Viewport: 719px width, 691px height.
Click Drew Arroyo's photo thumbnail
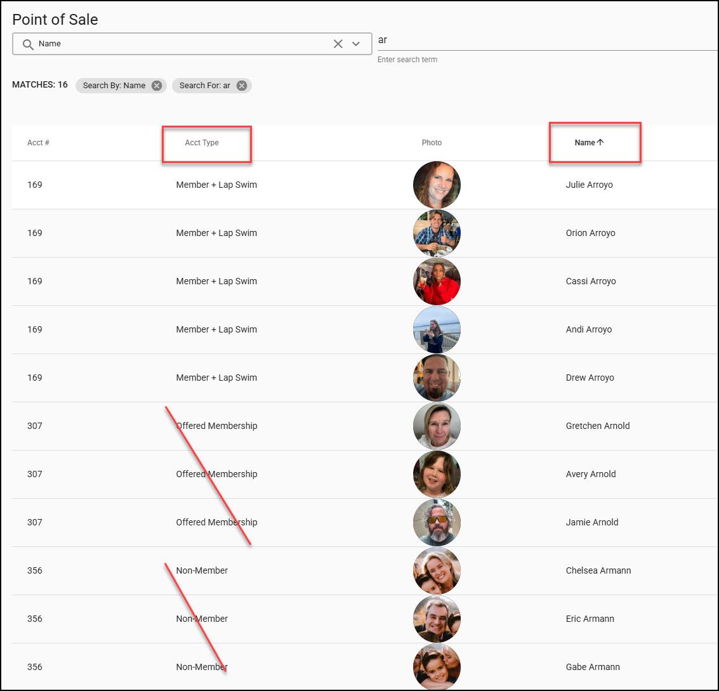click(437, 378)
